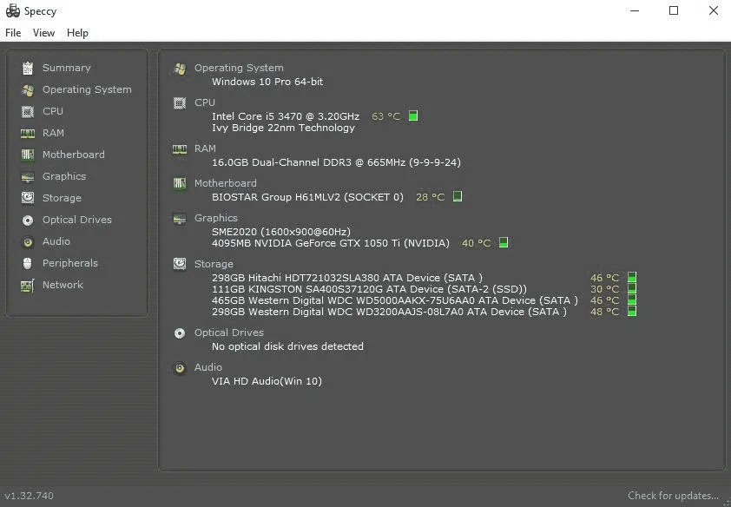Click the Check for updates link
Image resolution: width=731 pixels, height=507 pixels.
tap(673, 496)
